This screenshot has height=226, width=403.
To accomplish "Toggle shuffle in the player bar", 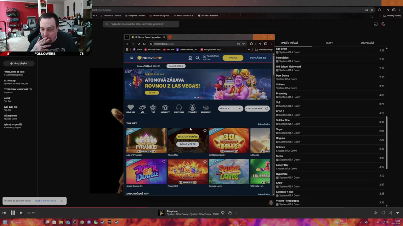I will pyautogui.click(x=390, y=213).
